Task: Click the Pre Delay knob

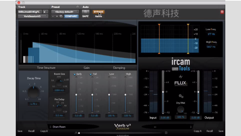Action: [59, 108]
